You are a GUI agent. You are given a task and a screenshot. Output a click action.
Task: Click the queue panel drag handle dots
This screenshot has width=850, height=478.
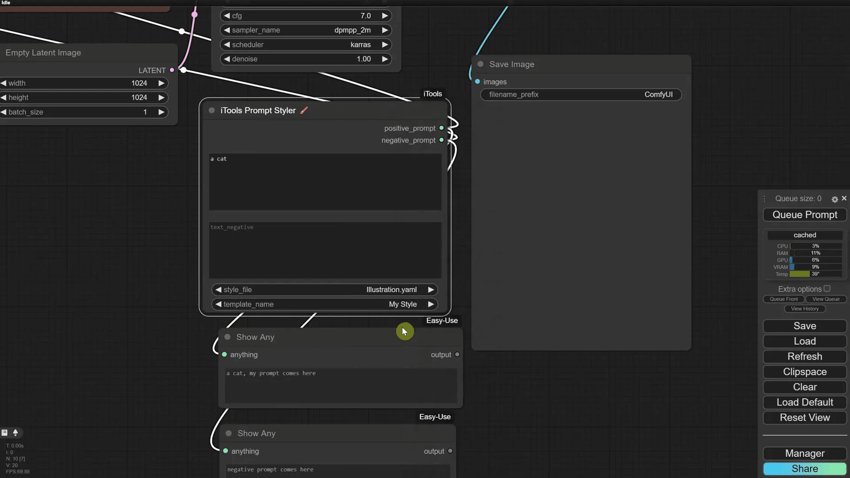point(765,199)
